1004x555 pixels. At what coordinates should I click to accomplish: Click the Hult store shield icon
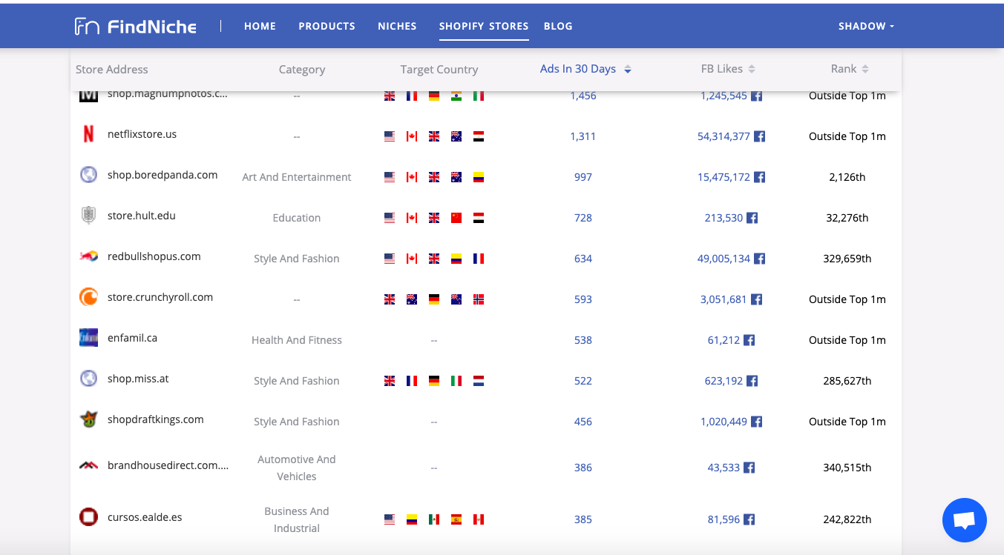click(x=88, y=216)
